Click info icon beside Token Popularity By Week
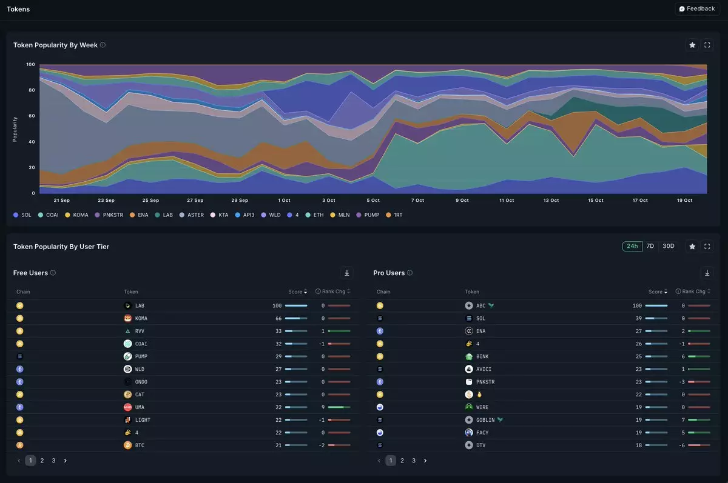The image size is (728, 483). pos(103,45)
